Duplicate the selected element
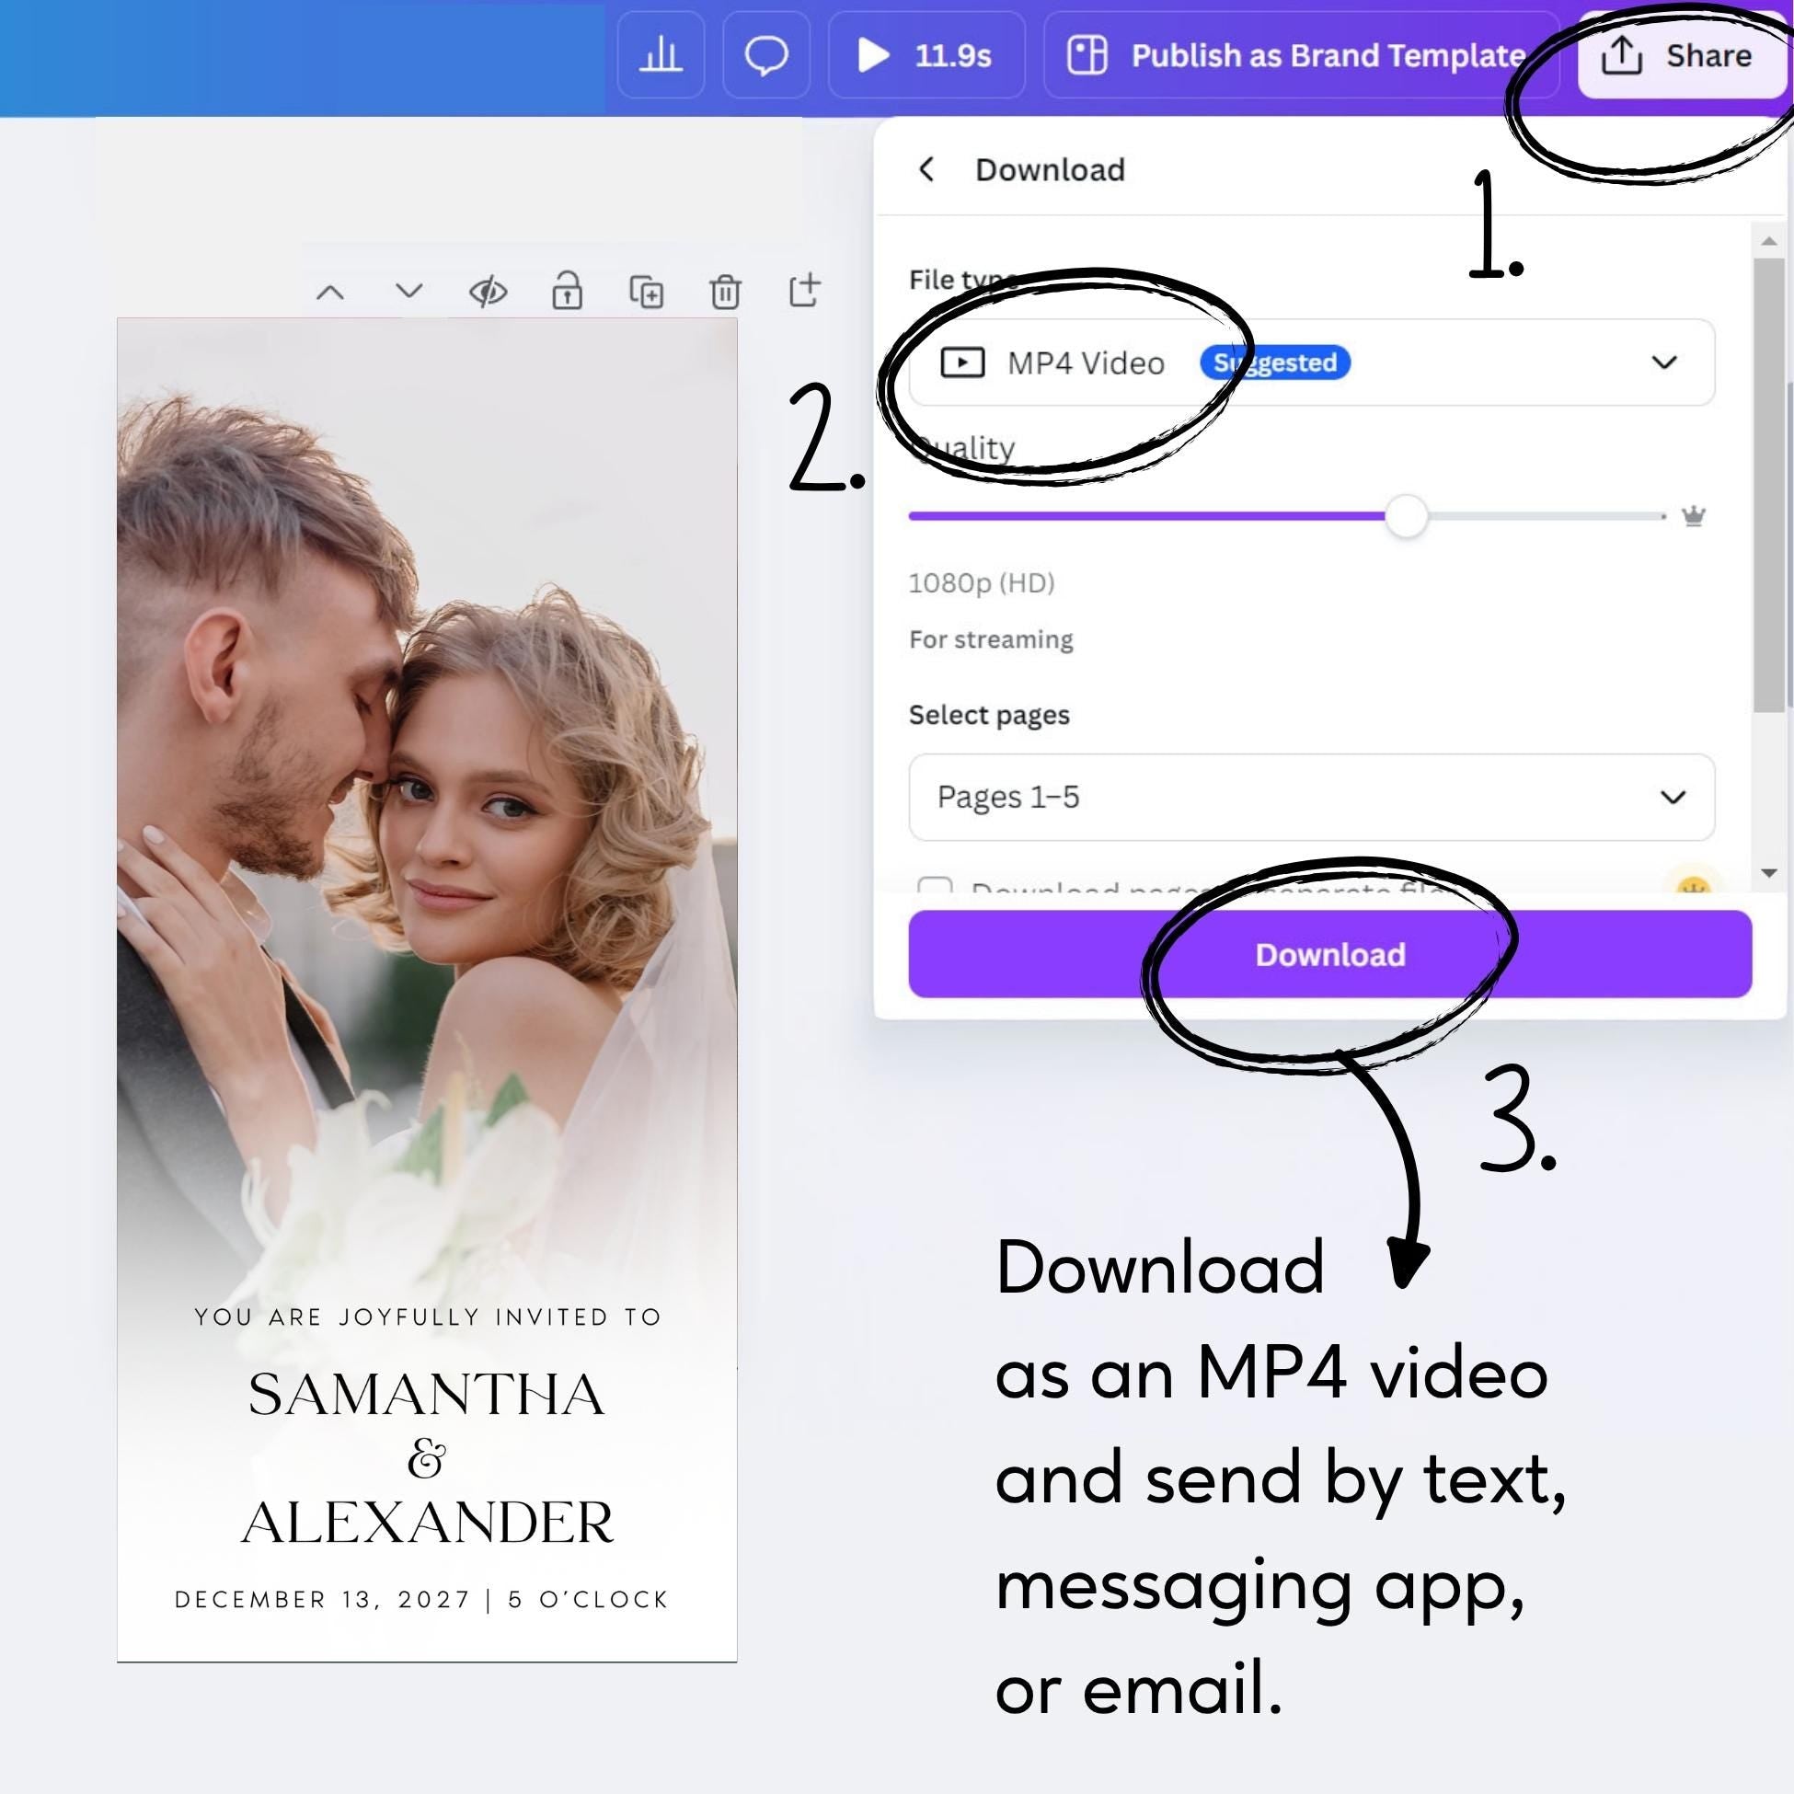1794x1794 pixels. [x=647, y=291]
